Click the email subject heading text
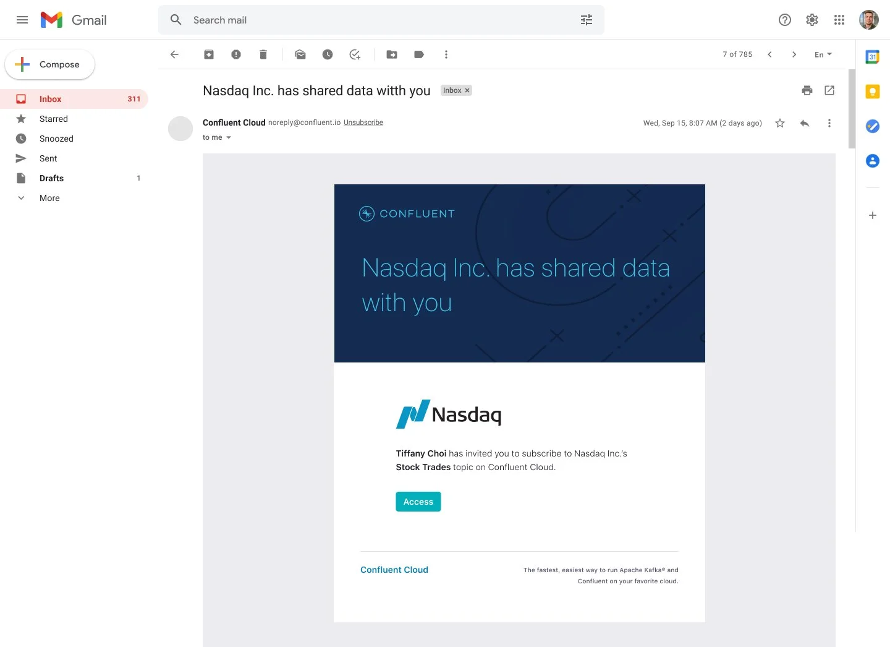 pos(316,90)
